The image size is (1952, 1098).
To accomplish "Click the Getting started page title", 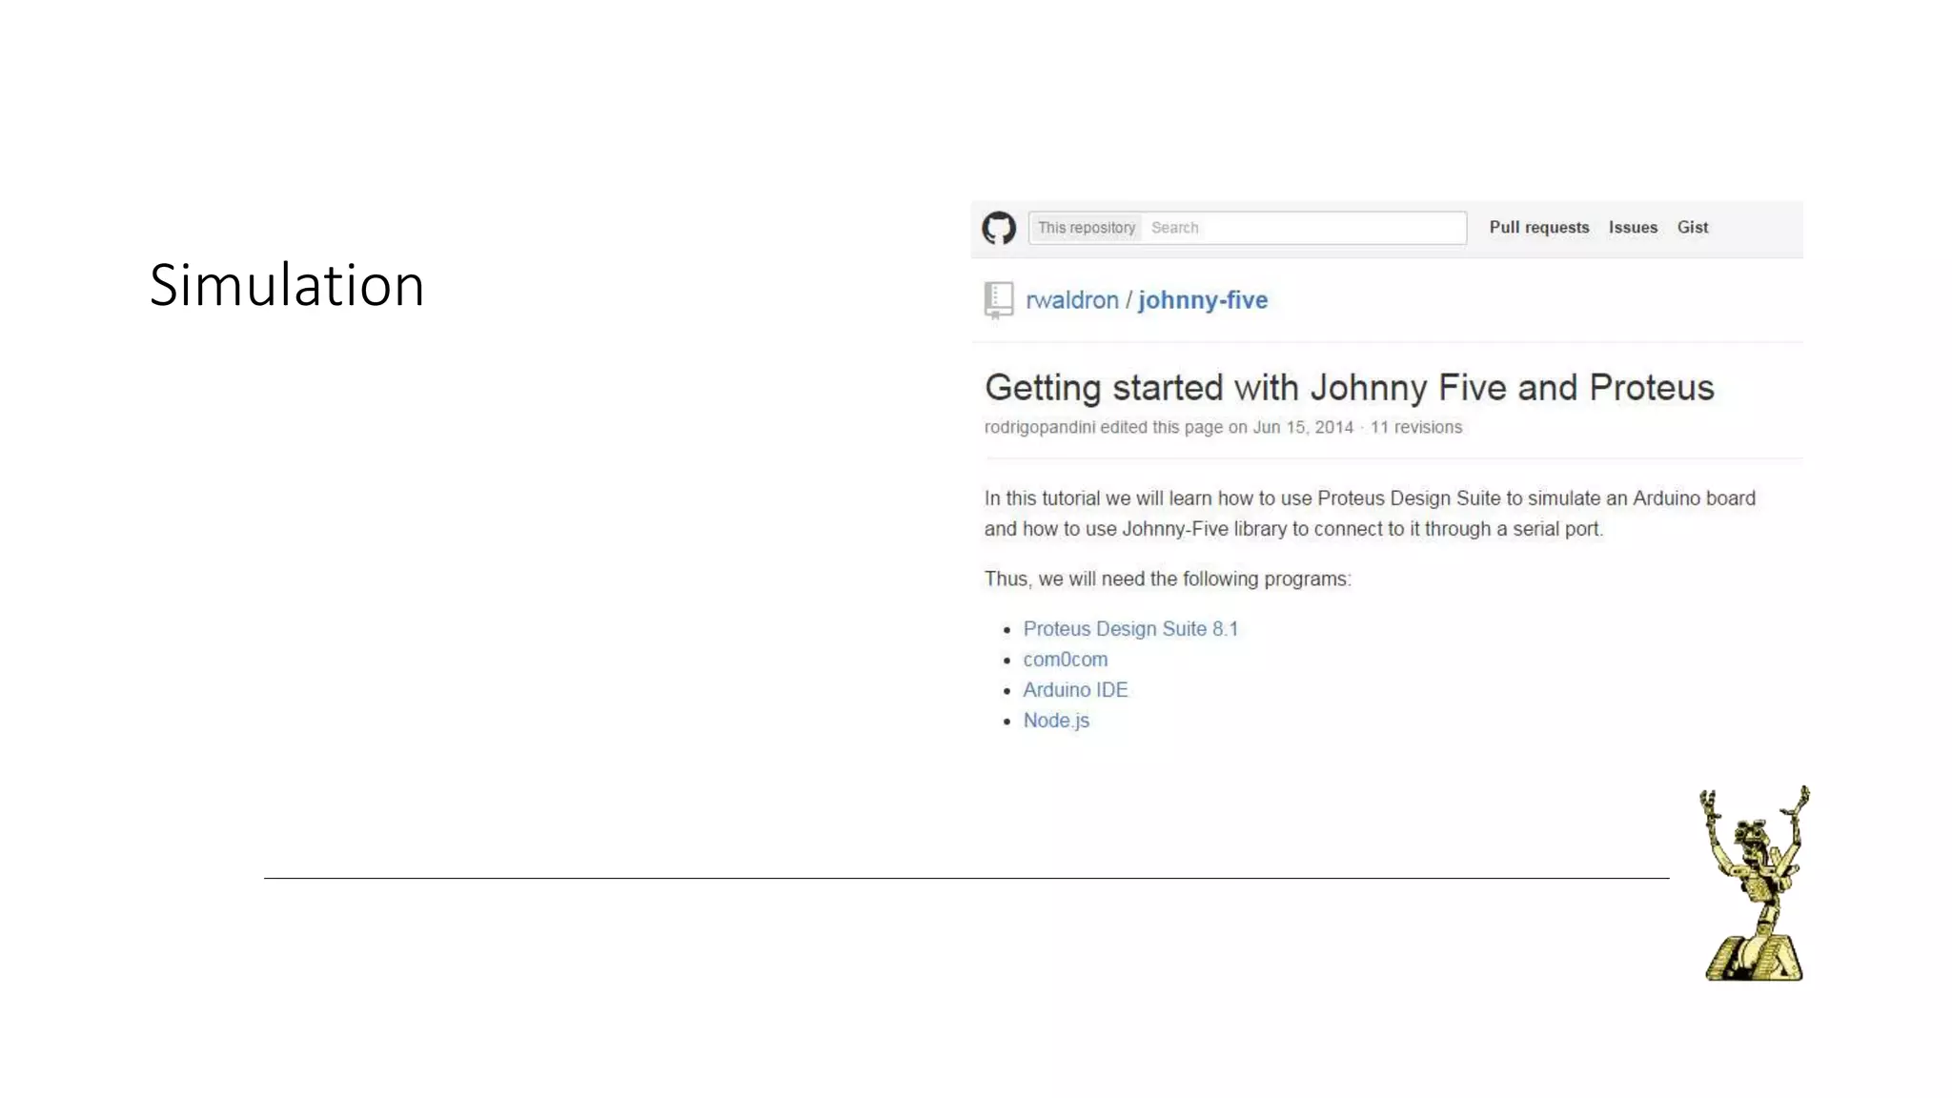I will [1349, 388].
